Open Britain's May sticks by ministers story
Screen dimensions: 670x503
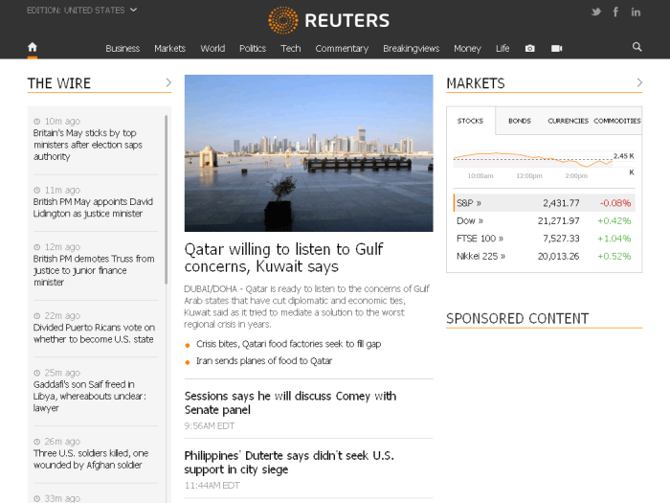pos(88,145)
